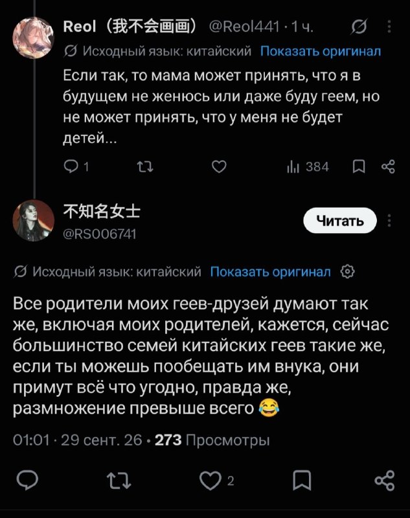Viewport: 410px width, 518px height.
Task: Share Reol's post via share icon
Action: [x=388, y=167]
